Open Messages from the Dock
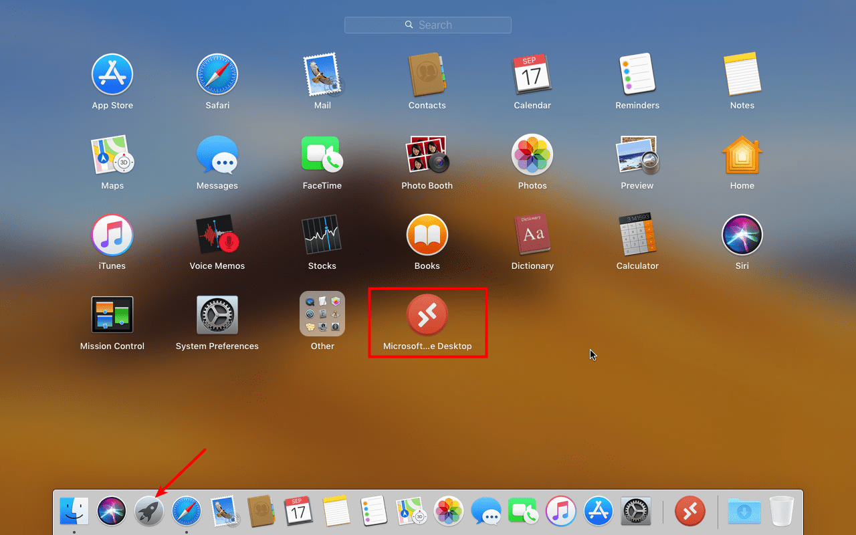This screenshot has height=535, width=856. pyautogui.click(x=486, y=512)
